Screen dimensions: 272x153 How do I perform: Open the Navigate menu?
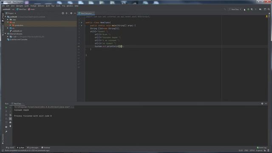(x=20, y=6)
